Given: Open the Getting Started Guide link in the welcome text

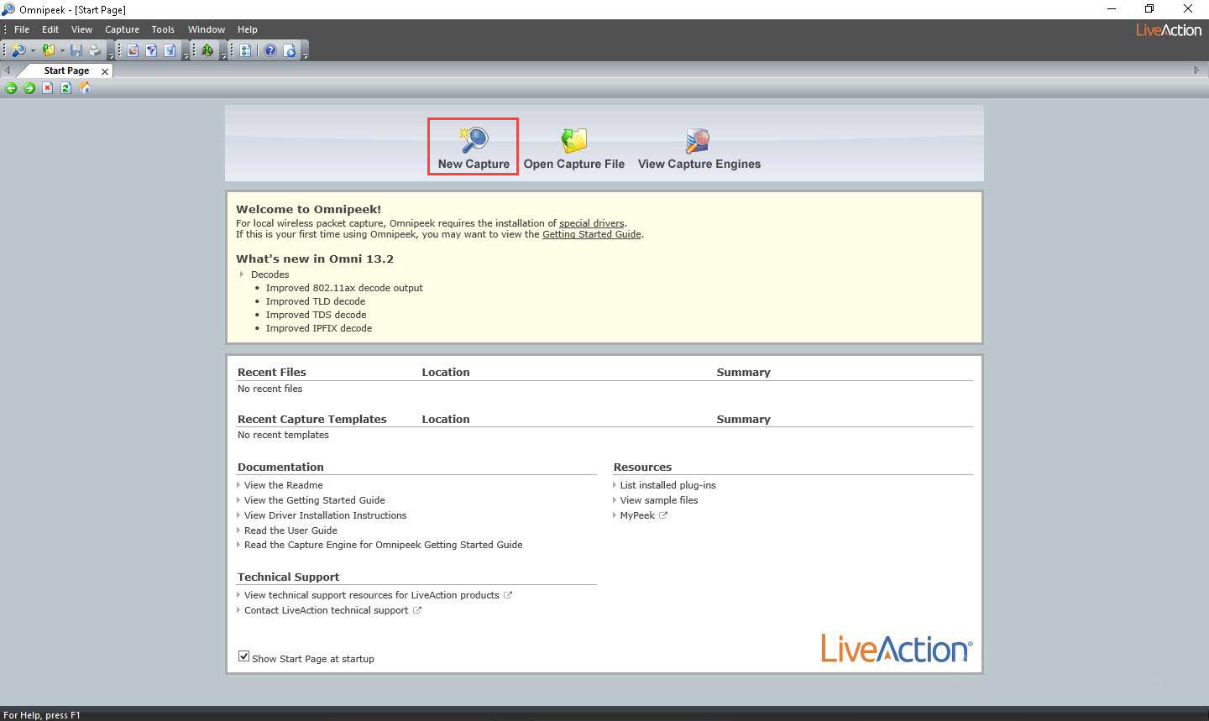Looking at the screenshot, I should click(592, 234).
